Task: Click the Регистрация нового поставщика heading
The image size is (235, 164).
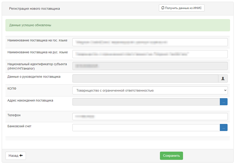Action: (35, 9)
